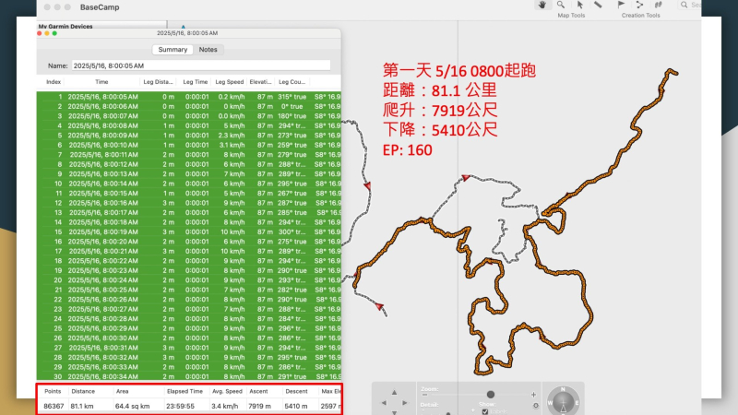Click the Map Tools toolbar label
Viewport: 738px width, 415px height.
[x=571, y=16]
